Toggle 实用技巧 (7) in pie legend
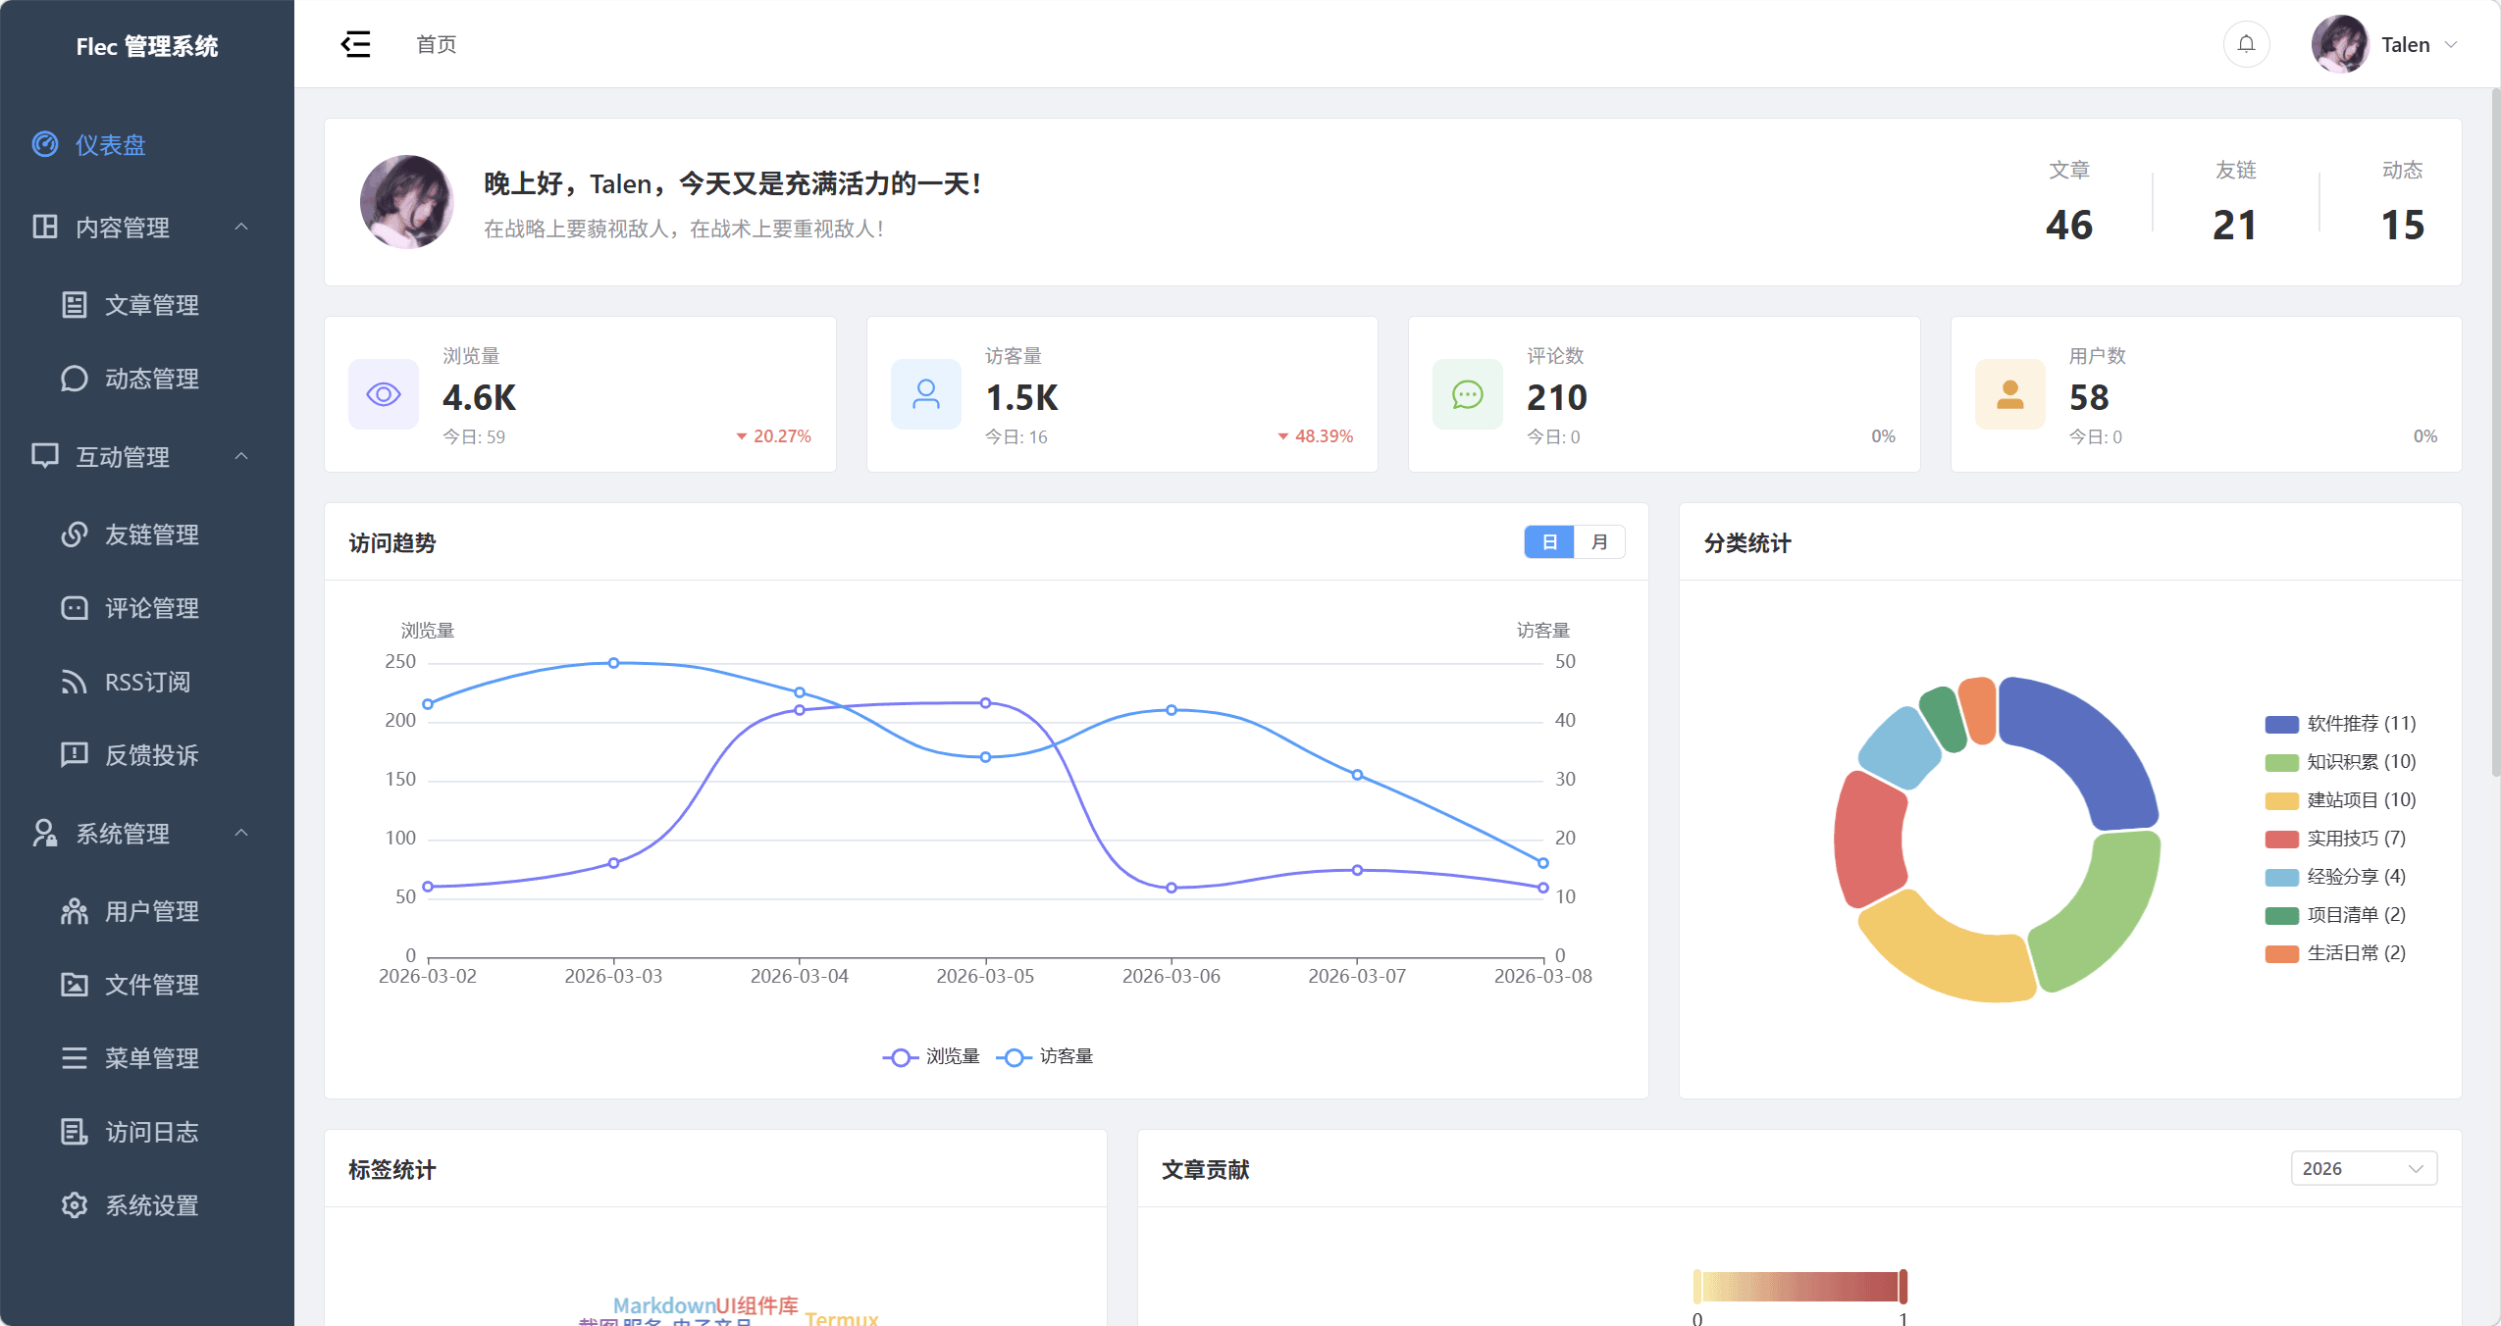Viewport: 2501px width, 1326px height. (2335, 839)
